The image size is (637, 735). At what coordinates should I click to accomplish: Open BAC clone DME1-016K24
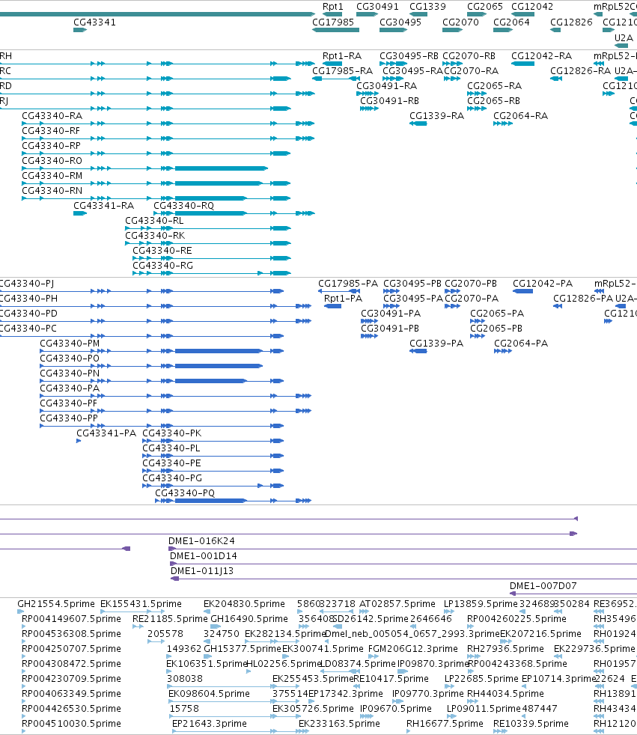(201, 541)
